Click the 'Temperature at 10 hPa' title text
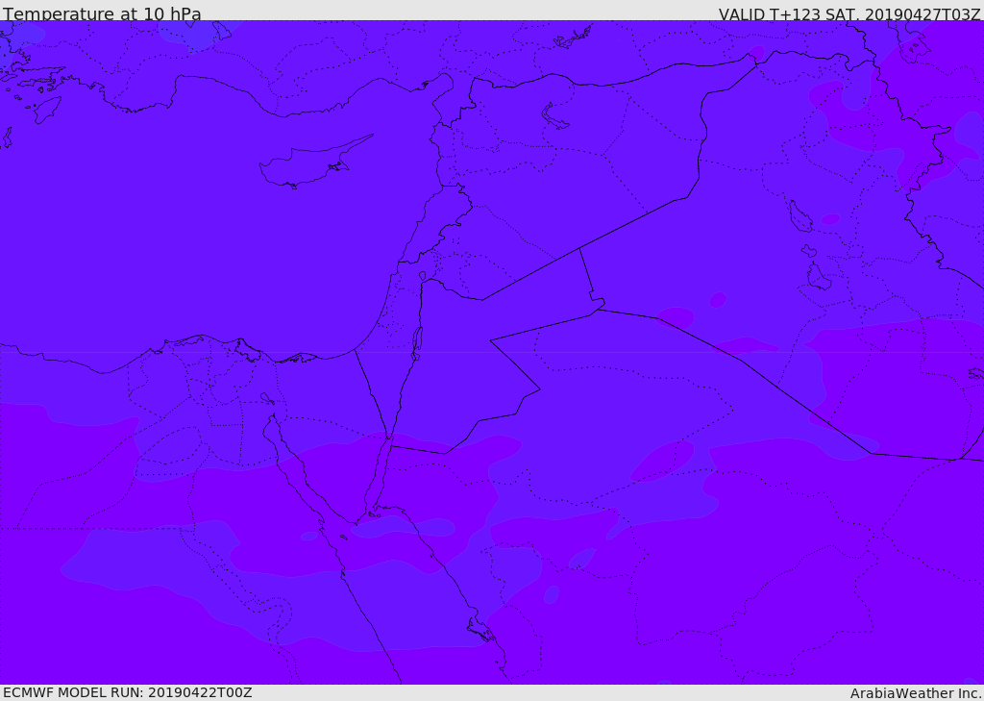 [x=102, y=13]
